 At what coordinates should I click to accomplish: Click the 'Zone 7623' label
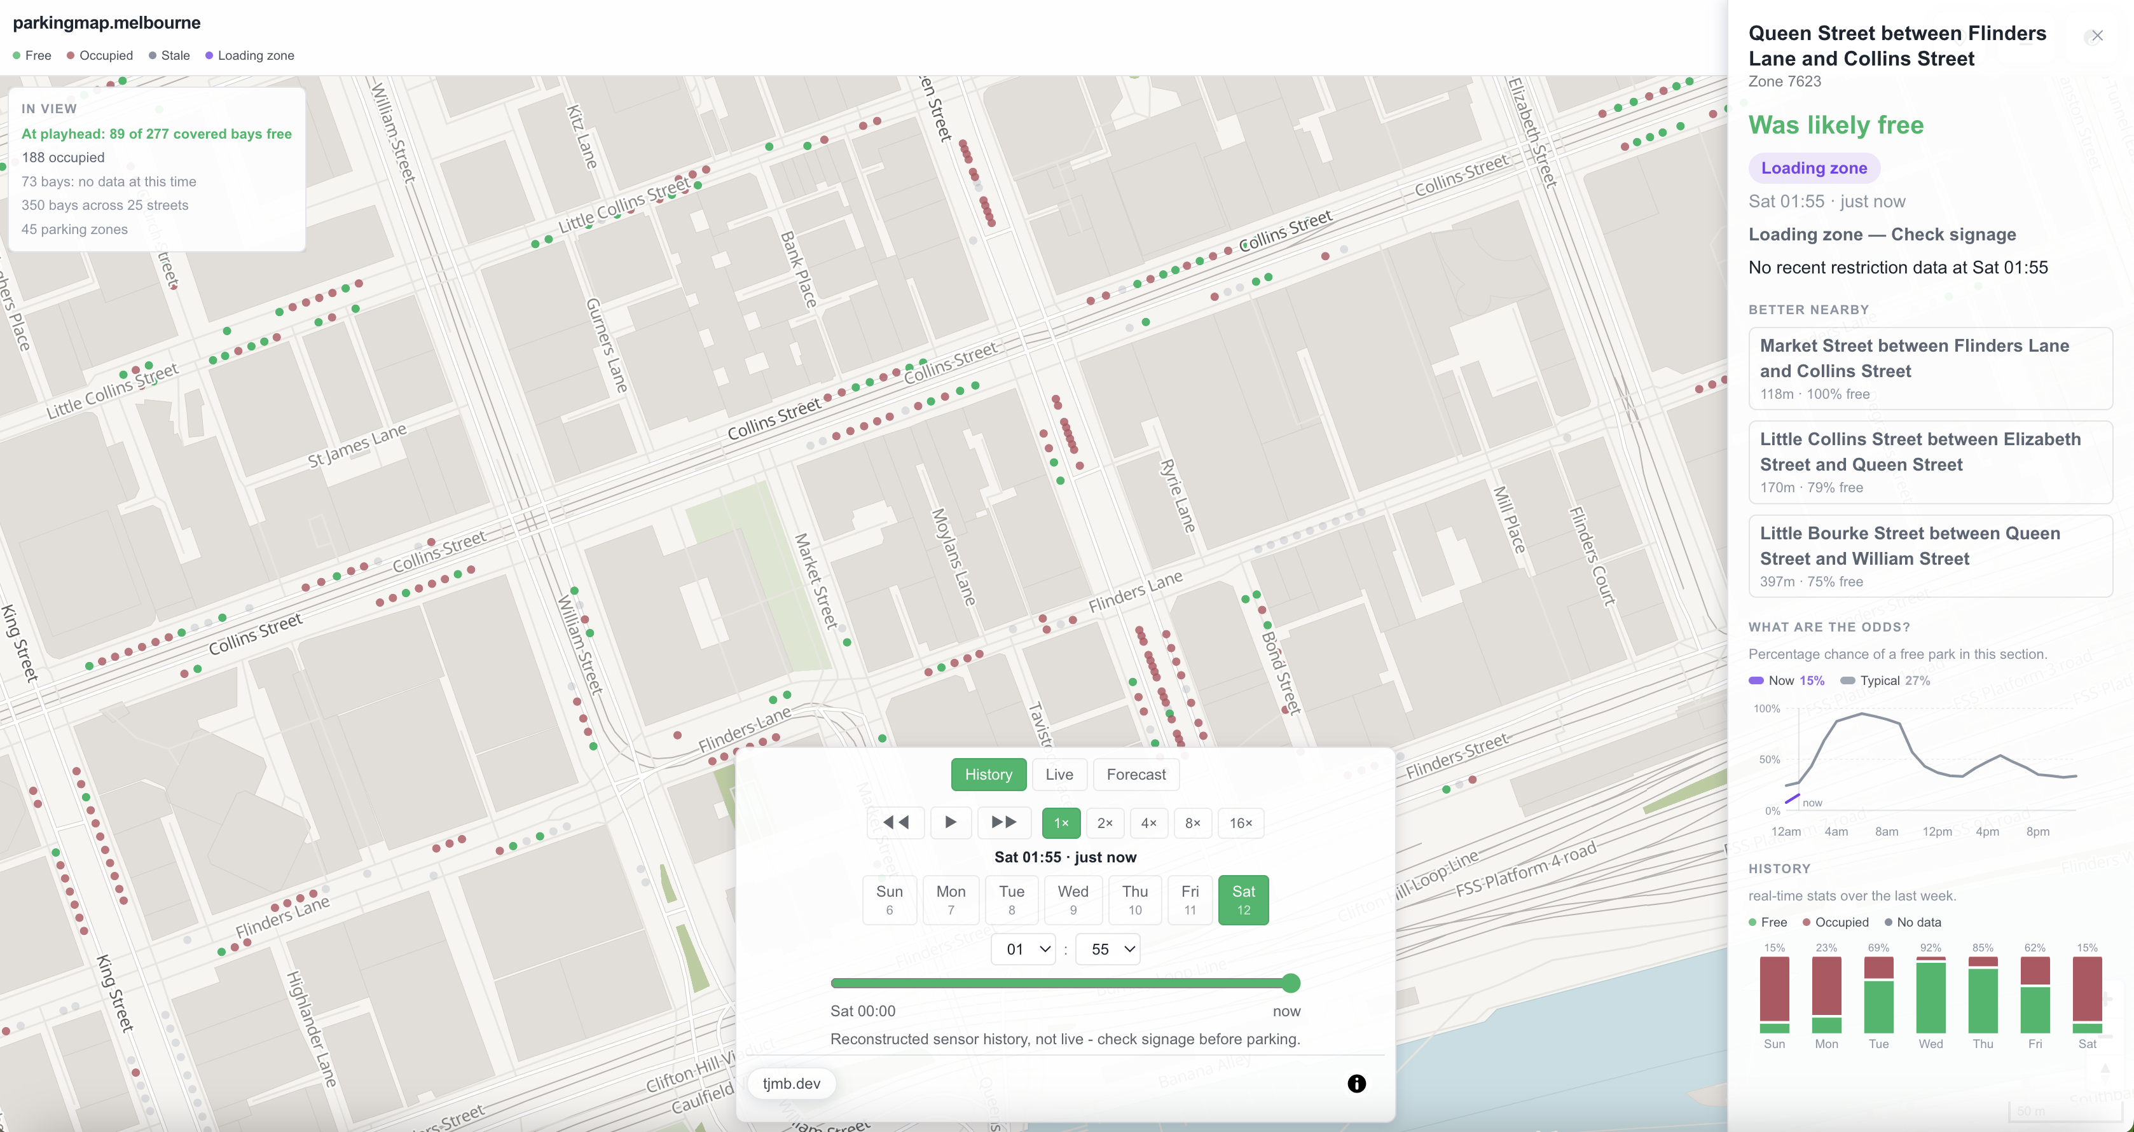click(x=1784, y=81)
